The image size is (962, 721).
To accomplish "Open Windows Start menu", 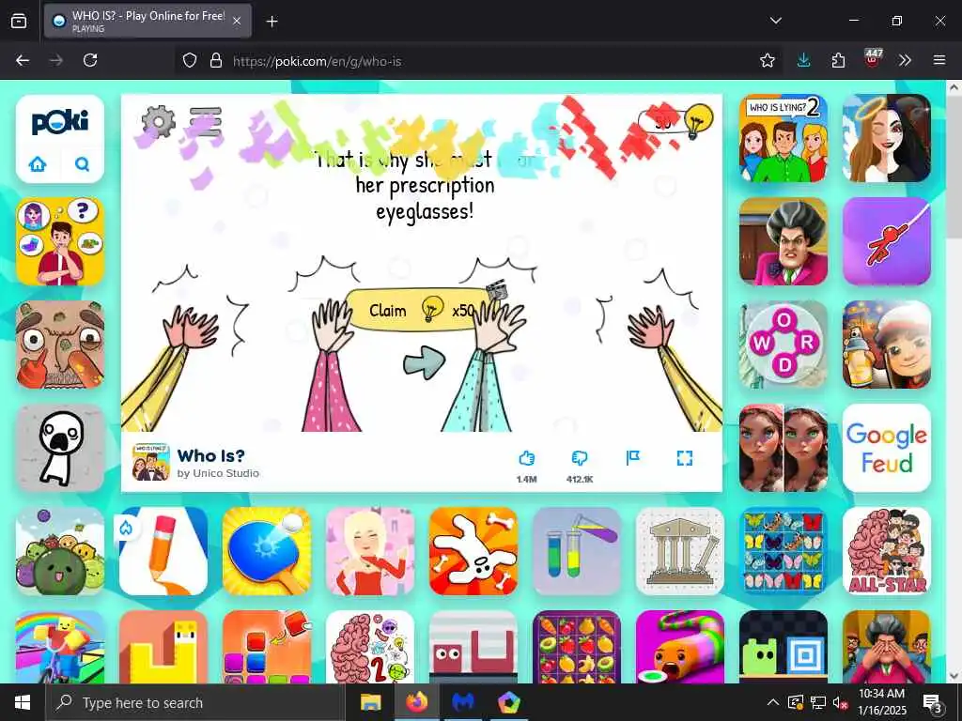I will 23,702.
